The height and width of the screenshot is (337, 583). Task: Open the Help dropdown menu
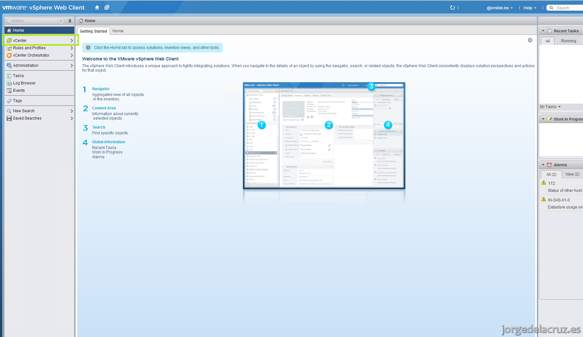pyautogui.click(x=530, y=8)
